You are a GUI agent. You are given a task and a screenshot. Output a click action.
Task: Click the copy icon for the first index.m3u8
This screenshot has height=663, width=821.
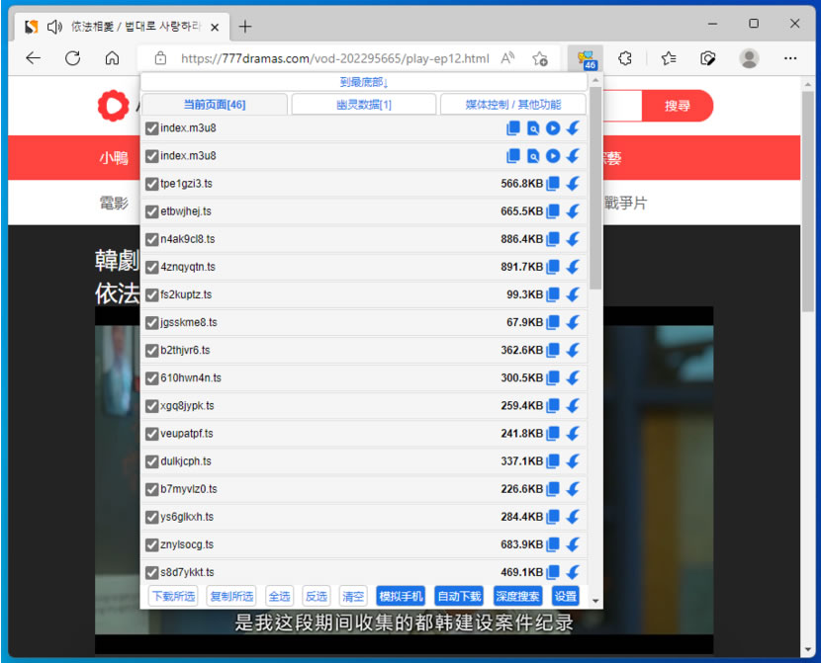[x=513, y=128]
